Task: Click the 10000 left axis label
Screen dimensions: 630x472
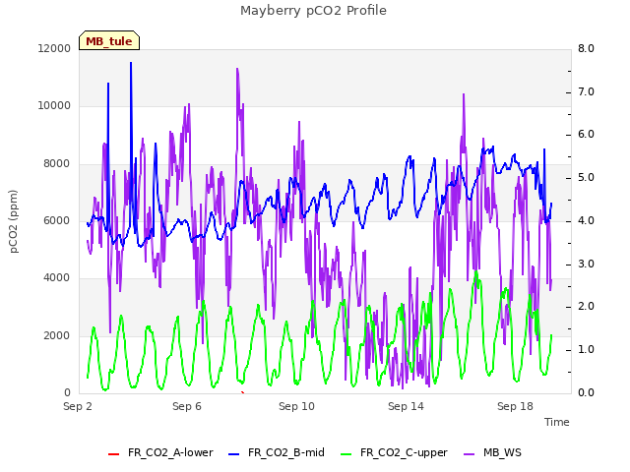Action: 54,105
